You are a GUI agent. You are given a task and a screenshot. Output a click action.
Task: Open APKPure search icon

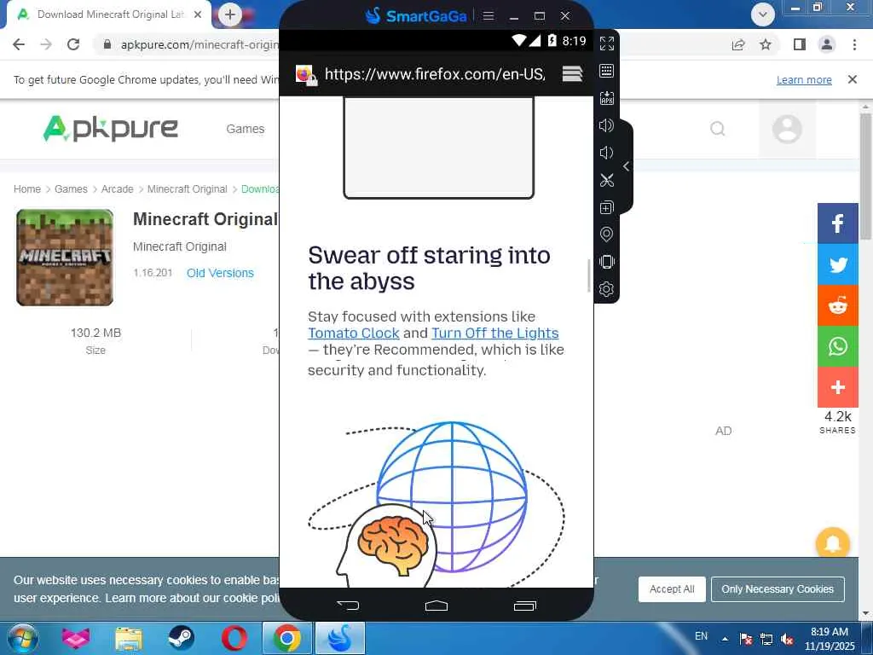tap(718, 129)
